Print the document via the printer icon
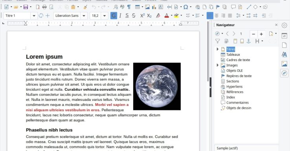Viewport: 290px width, 151px height. coord(44,7)
